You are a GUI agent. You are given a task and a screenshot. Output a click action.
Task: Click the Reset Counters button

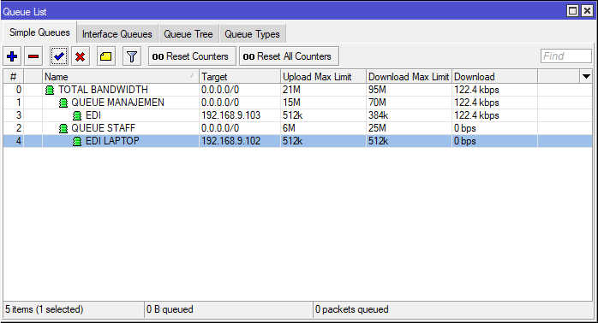[192, 56]
